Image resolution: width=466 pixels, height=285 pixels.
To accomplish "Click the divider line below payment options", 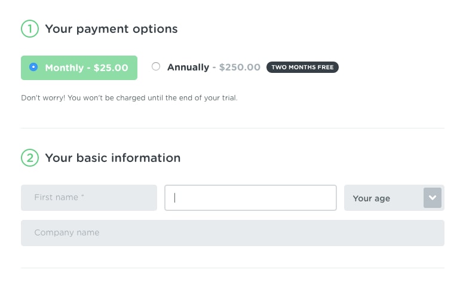I will click(x=232, y=128).
